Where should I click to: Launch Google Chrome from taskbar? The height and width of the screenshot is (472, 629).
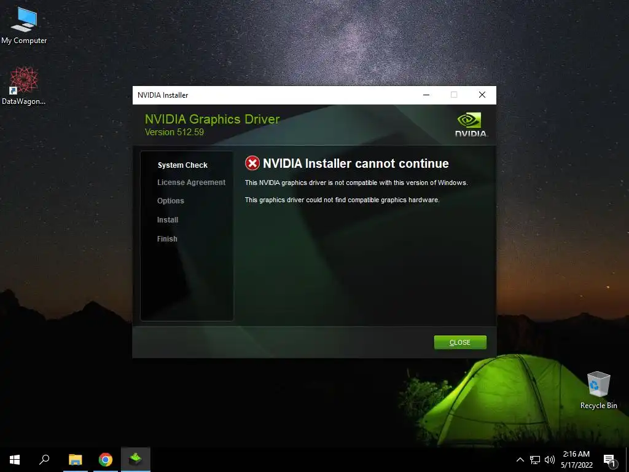coord(106,460)
